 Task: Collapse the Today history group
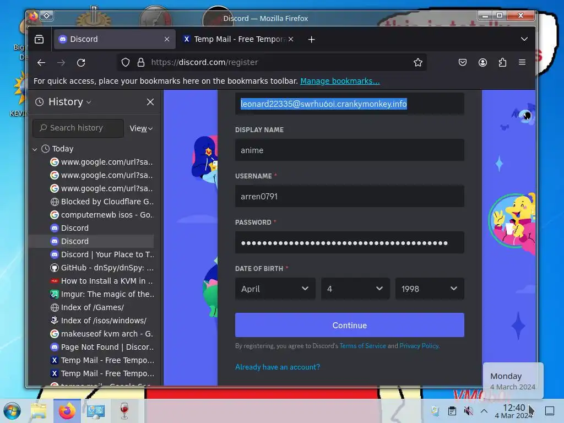coord(35,149)
